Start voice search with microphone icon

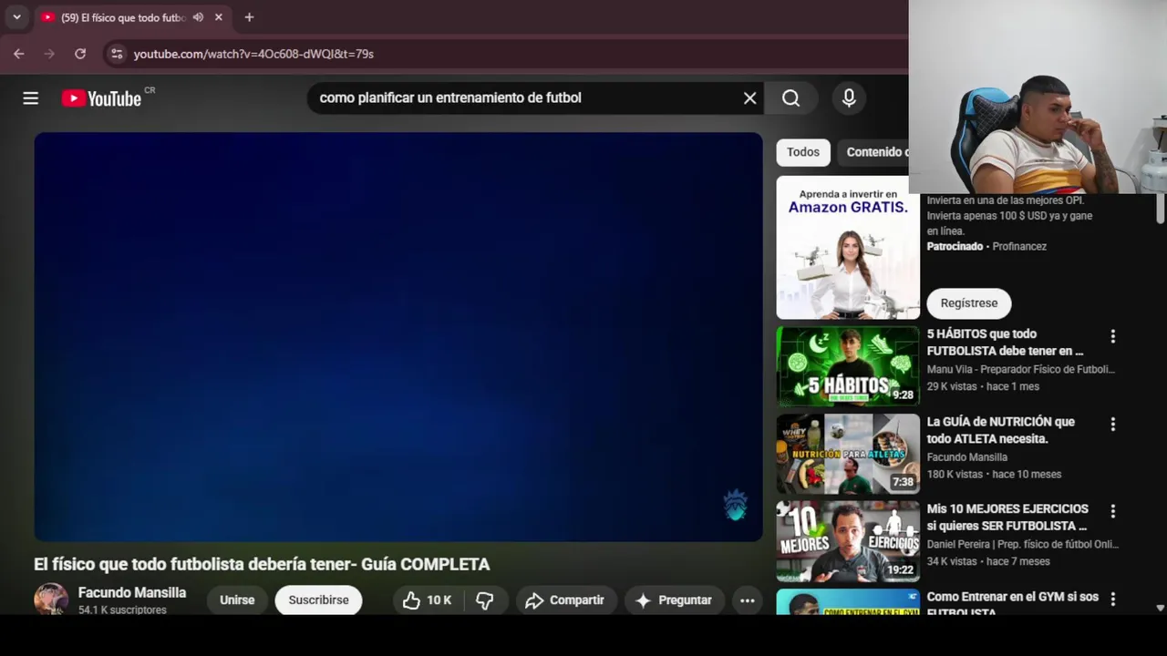pyautogui.click(x=849, y=98)
